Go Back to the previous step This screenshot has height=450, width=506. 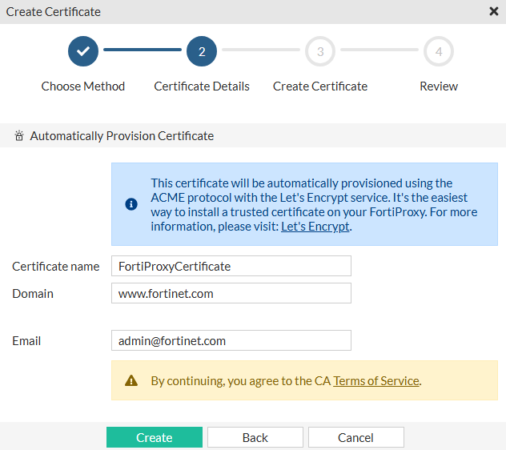tap(255, 437)
